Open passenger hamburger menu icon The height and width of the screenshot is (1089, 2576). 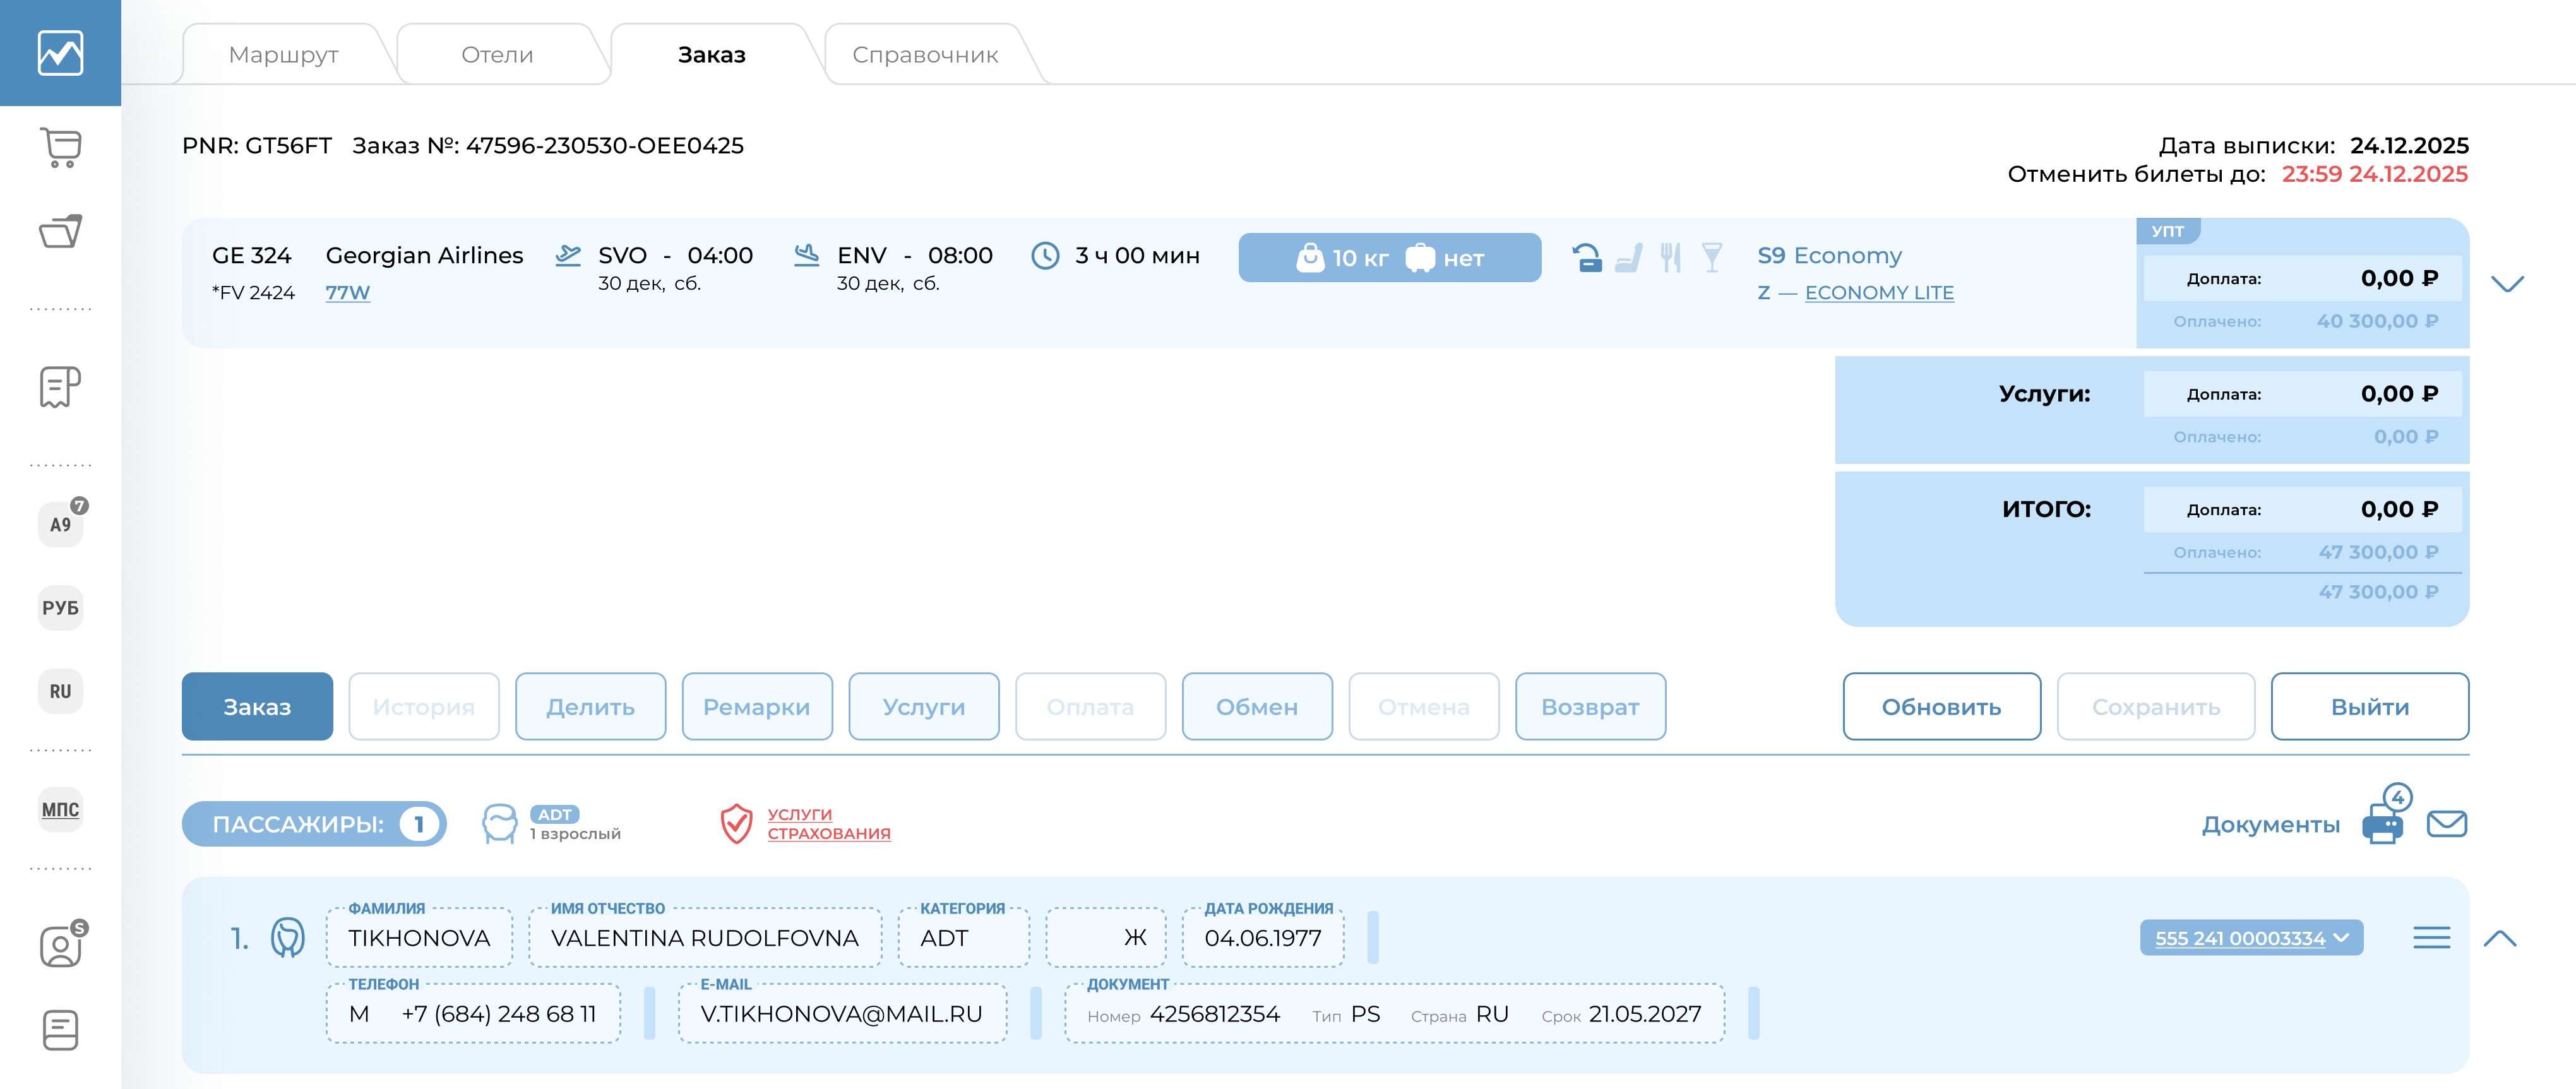[x=2431, y=938]
